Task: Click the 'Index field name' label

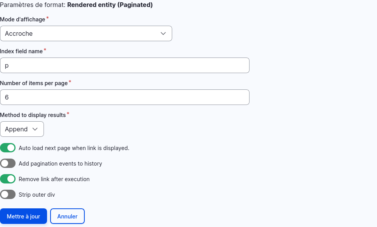Action: (x=21, y=51)
